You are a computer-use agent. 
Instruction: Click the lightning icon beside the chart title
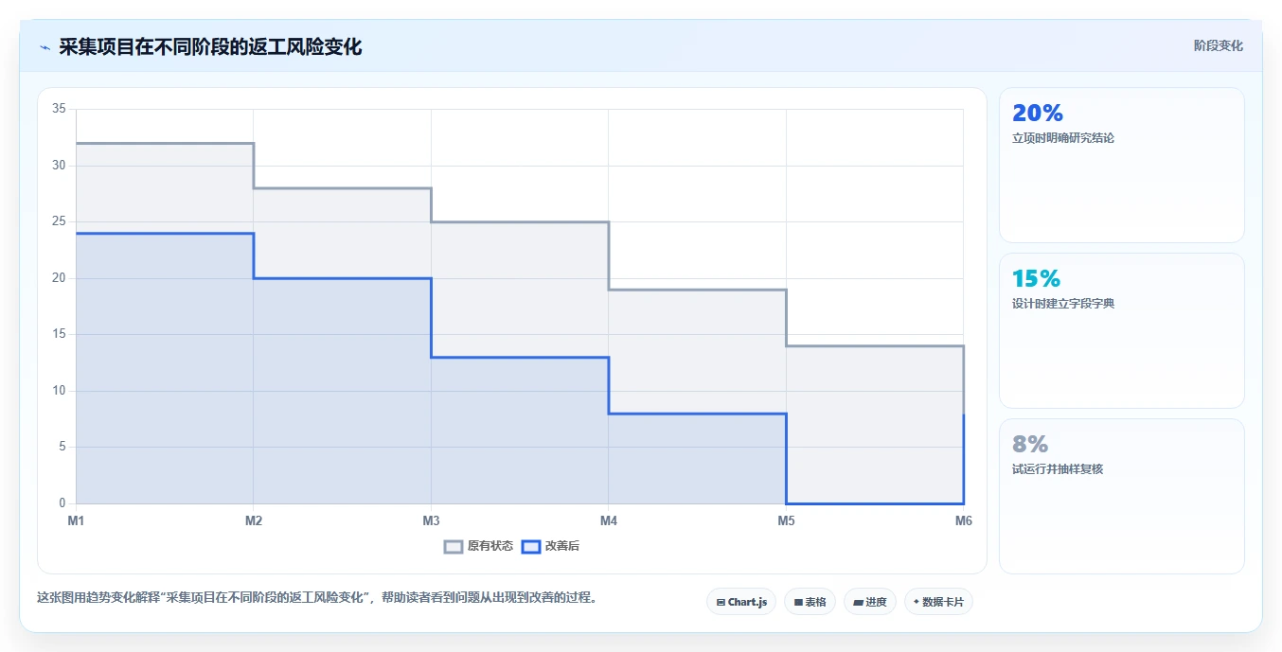(x=45, y=47)
